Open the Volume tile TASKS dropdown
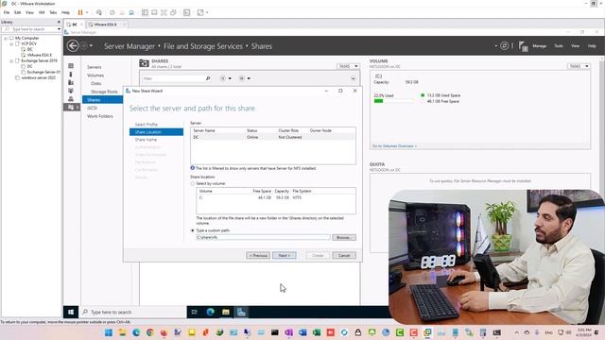 click(579, 66)
